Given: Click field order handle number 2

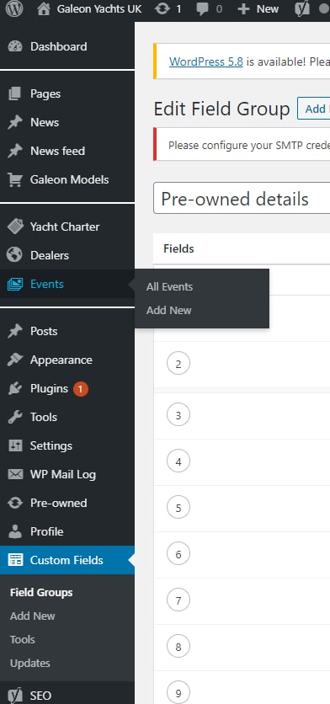Looking at the screenshot, I should point(178,364).
